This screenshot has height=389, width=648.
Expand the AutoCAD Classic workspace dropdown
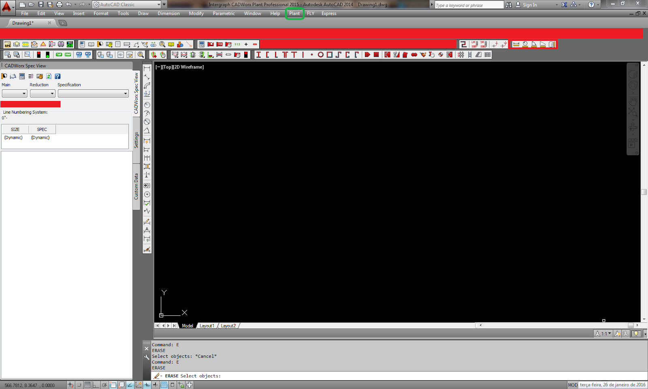(159, 4)
